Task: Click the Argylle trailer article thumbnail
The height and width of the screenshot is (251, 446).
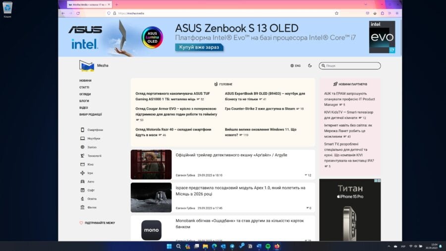Action: [151, 165]
